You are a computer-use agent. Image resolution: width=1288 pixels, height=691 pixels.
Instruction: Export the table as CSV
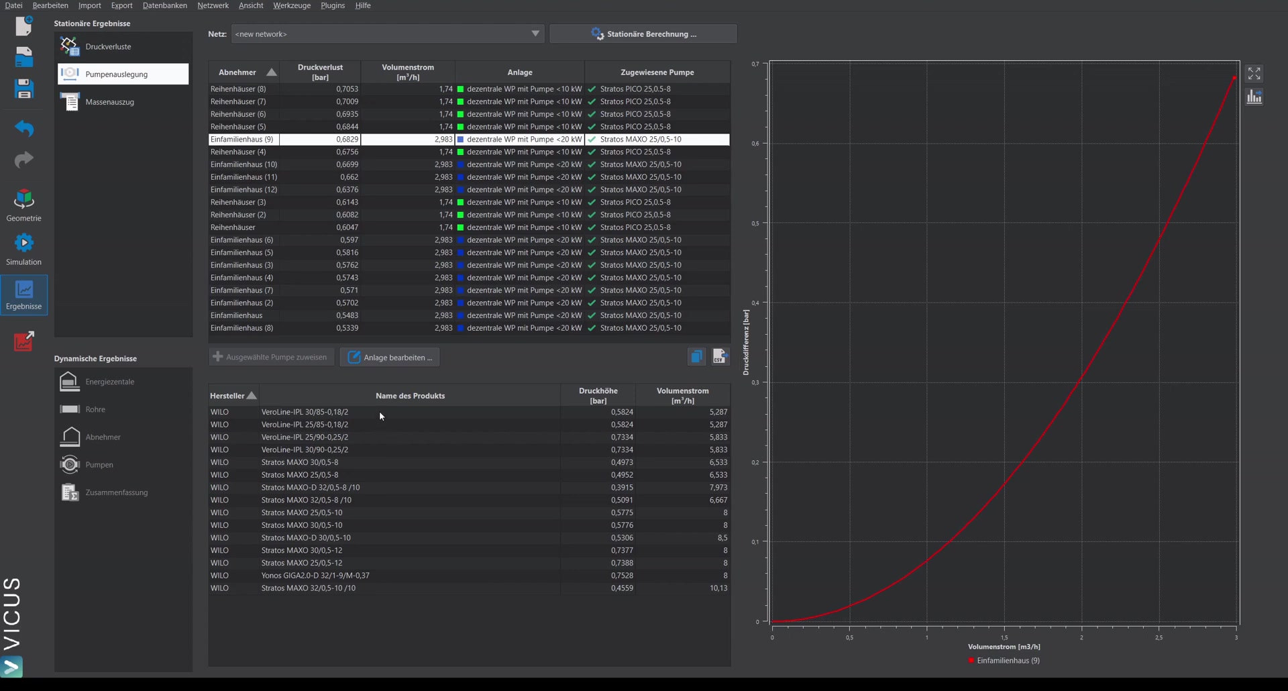click(x=720, y=357)
